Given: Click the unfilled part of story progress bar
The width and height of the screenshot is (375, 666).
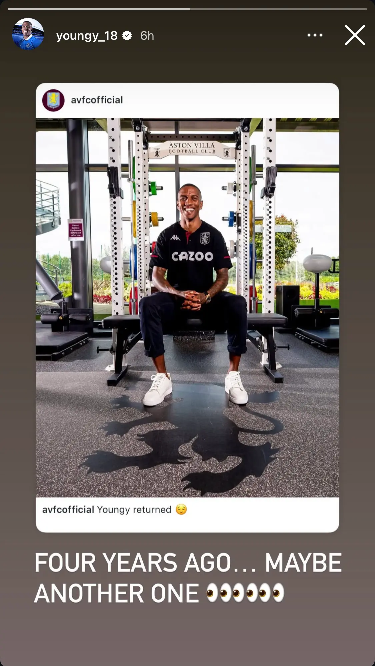Looking at the screenshot, I should [279, 9].
